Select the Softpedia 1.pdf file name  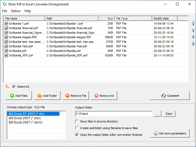point(19,24)
